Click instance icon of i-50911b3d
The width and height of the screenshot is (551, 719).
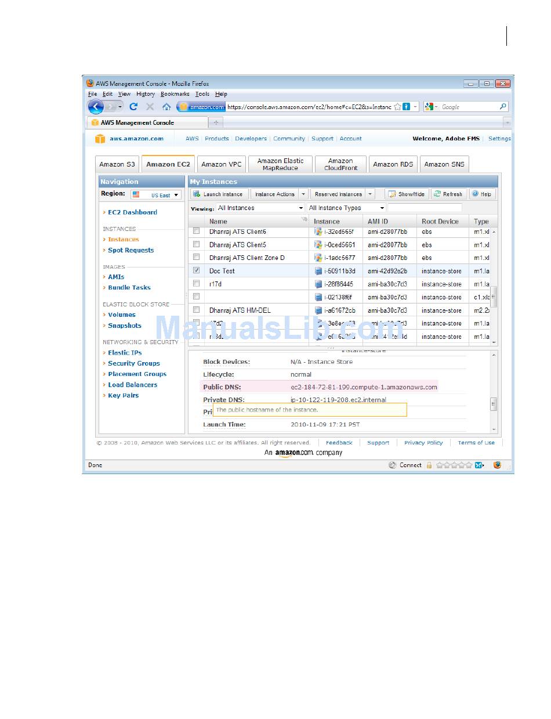pyautogui.click(x=318, y=271)
